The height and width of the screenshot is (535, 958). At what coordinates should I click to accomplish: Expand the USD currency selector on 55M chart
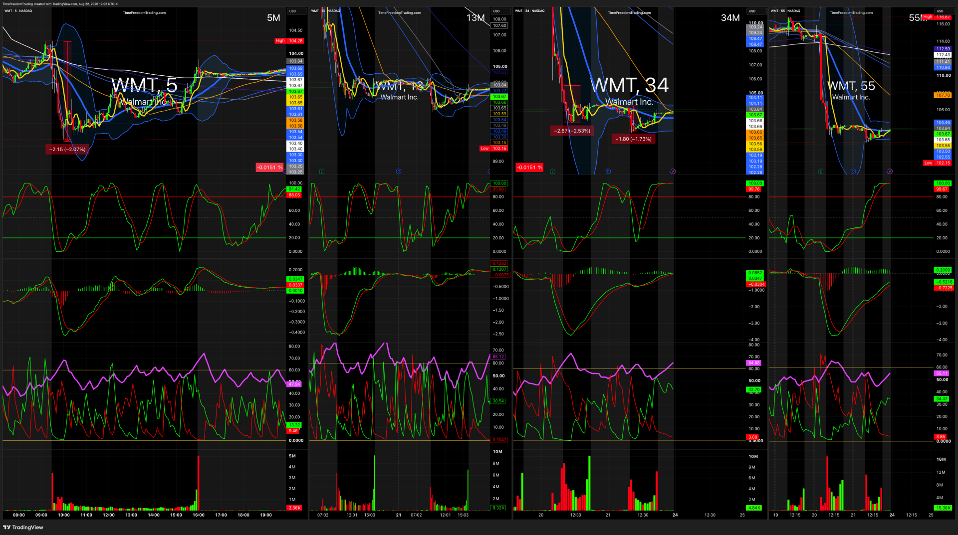[940, 11]
